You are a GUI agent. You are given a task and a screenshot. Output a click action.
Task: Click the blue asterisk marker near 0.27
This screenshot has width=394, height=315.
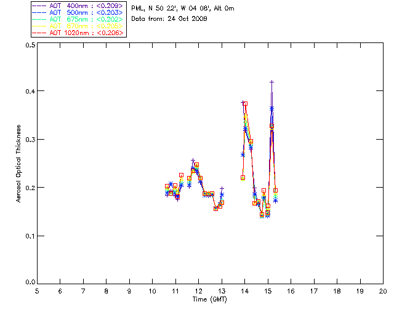pos(243,155)
